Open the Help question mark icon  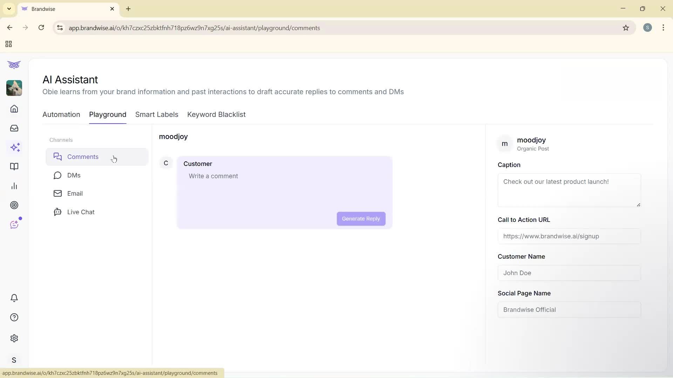tap(14, 317)
